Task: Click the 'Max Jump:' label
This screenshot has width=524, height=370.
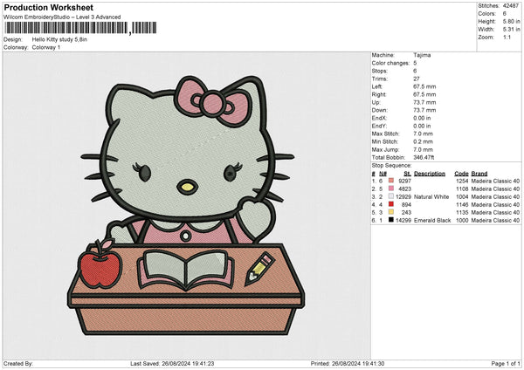Action: (x=385, y=149)
